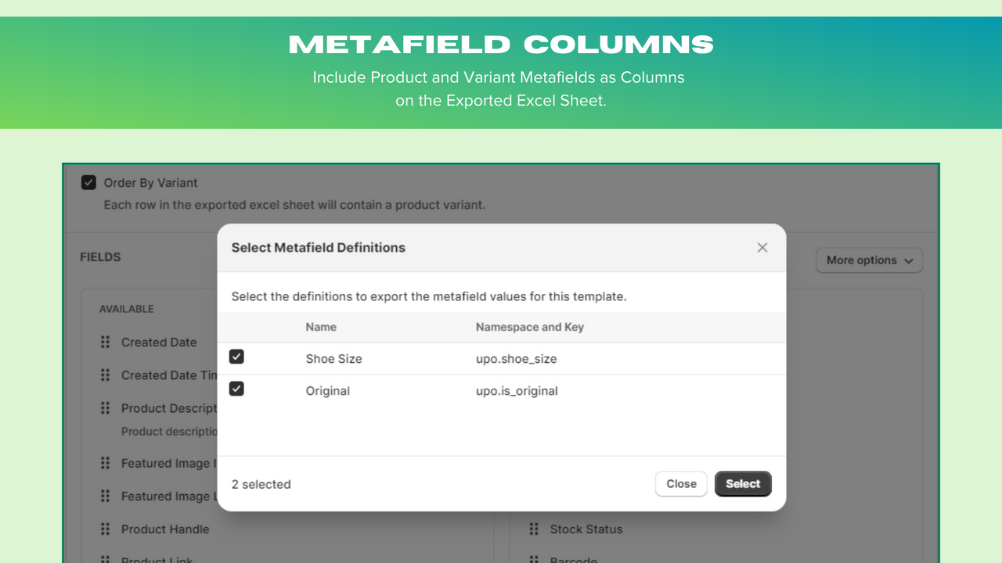Click the drag handle next to Stock Status
This screenshot has height=563, width=1002.
(x=534, y=529)
